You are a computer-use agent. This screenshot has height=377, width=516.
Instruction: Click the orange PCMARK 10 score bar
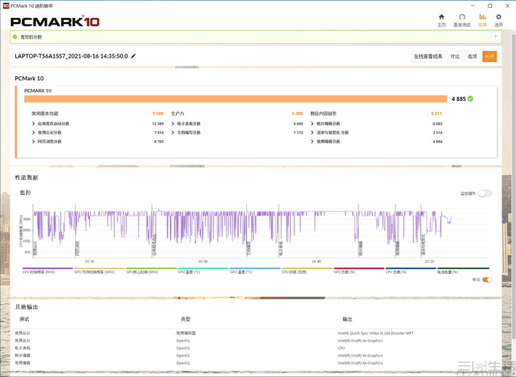[235, 99]
